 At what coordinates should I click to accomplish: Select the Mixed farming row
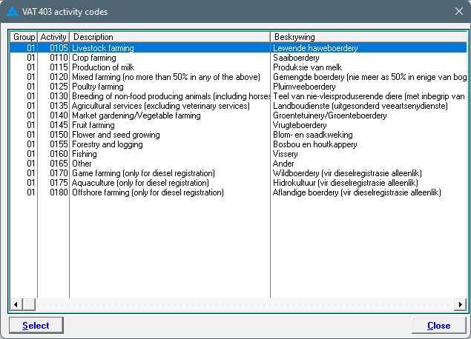tap(238, 77)
